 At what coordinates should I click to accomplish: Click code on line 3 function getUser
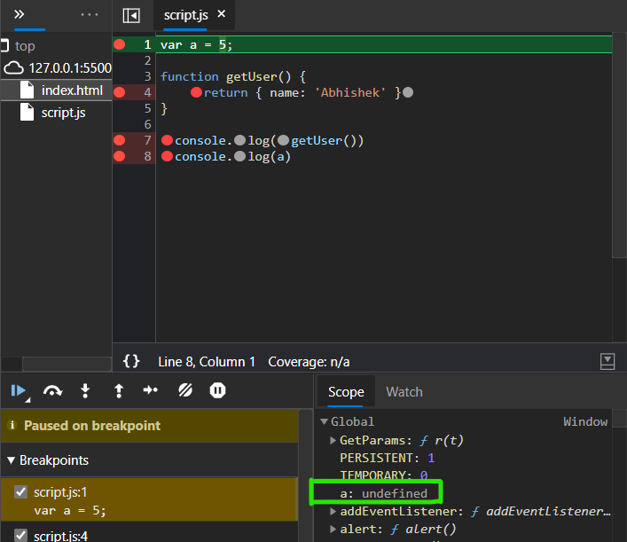233,76
